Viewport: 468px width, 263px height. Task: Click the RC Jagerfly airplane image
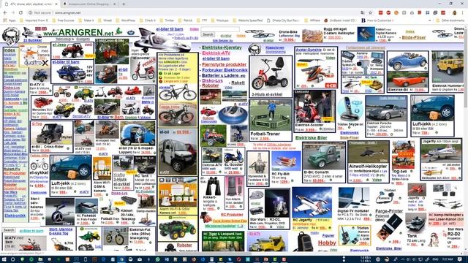pos(312,203)
